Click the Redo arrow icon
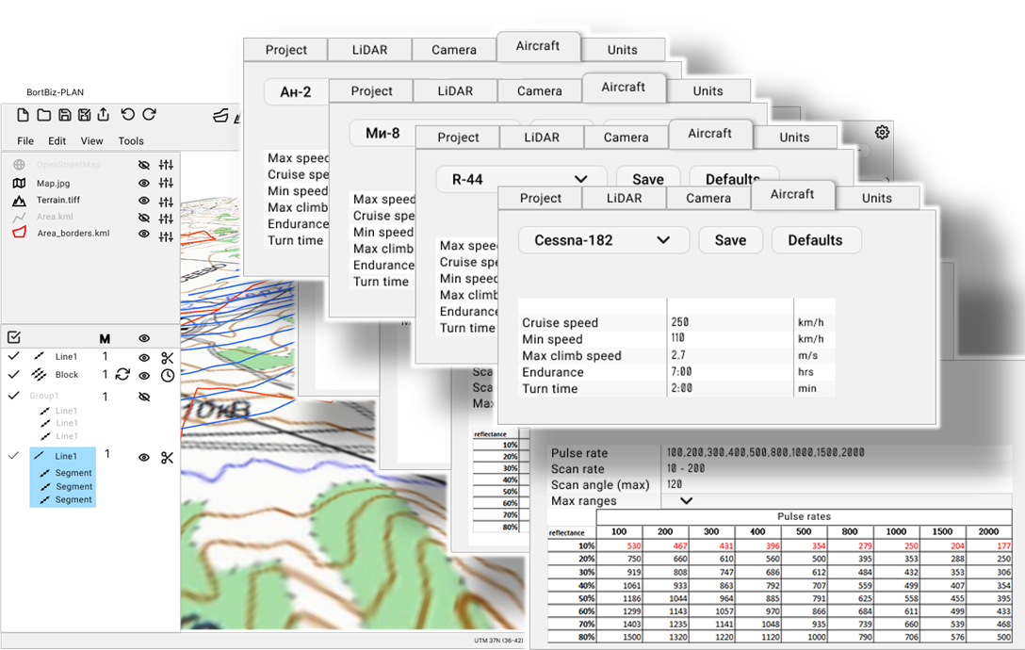The image size is (1025, 650). click(150, 115)
